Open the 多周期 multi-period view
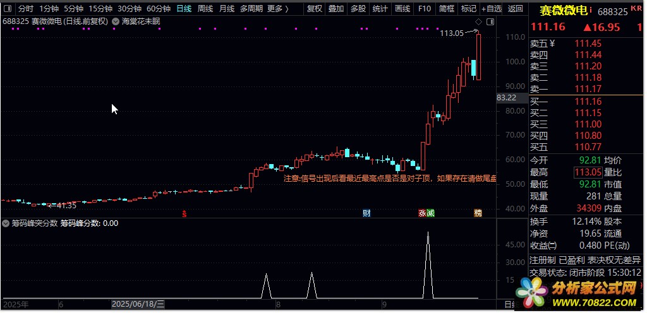Screen dimensions: 647x313 click(x=251, y=8)
